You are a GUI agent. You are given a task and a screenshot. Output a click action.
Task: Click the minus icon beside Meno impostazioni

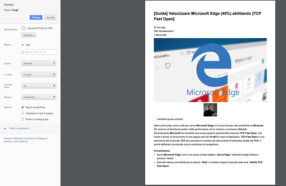5,128
